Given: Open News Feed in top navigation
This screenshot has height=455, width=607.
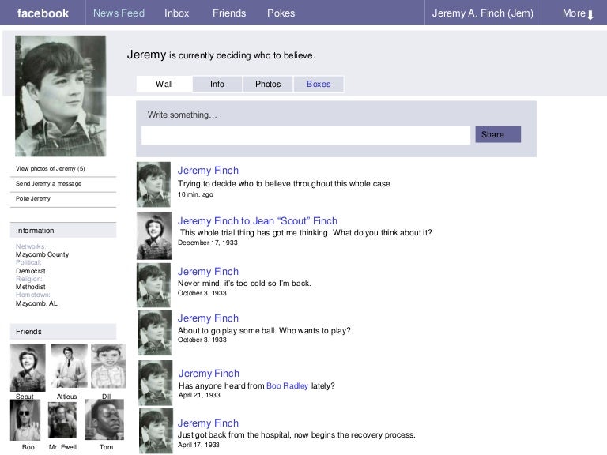Looking at the screenshot, I should click(119, 13).
